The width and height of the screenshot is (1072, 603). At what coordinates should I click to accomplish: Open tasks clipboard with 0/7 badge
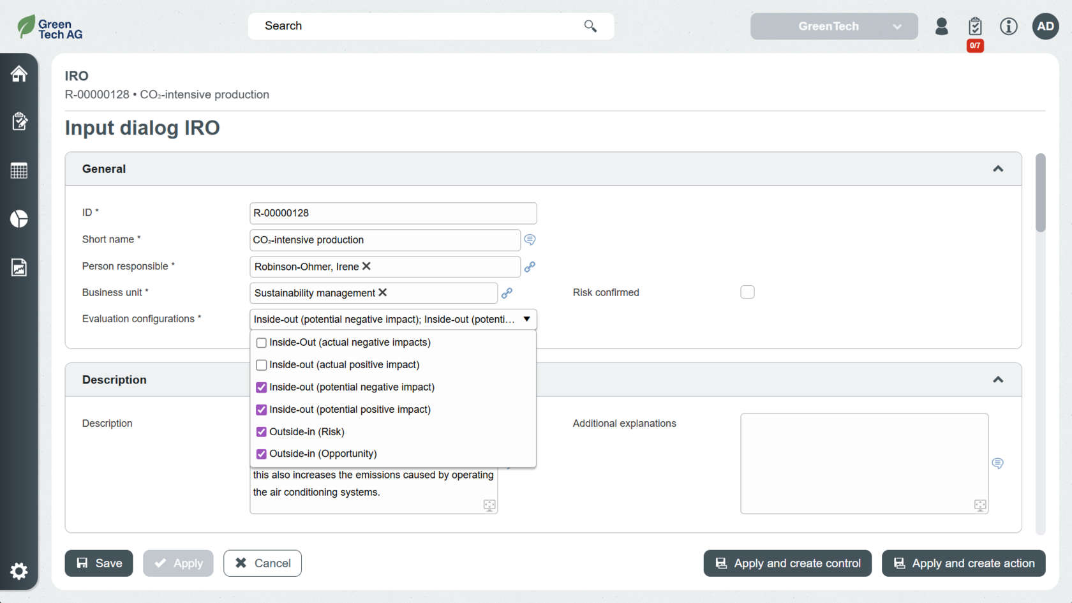[x=974, y=27]
